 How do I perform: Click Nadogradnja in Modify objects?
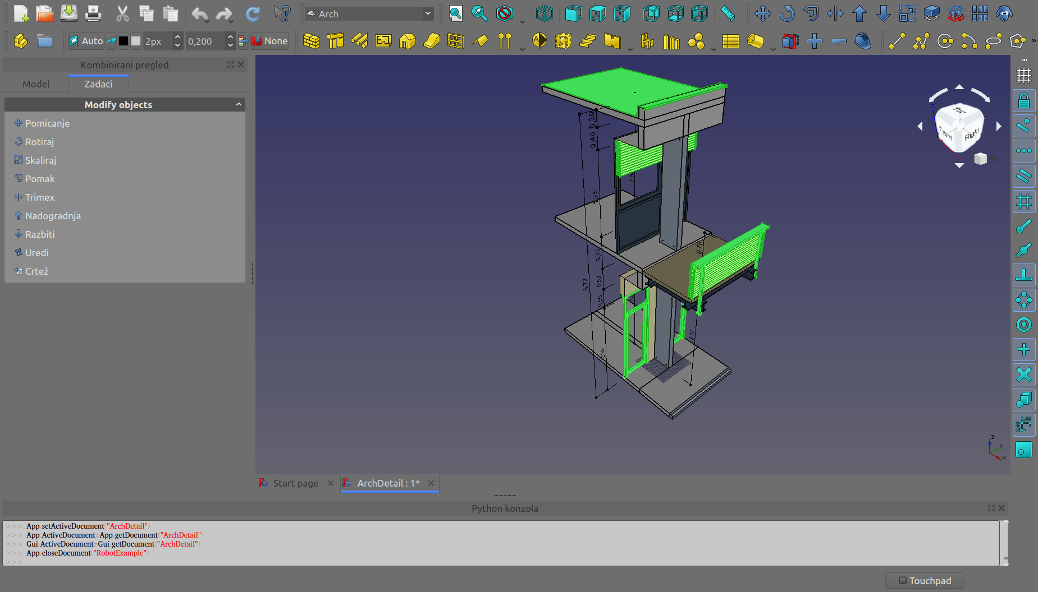tap(53, 216)
